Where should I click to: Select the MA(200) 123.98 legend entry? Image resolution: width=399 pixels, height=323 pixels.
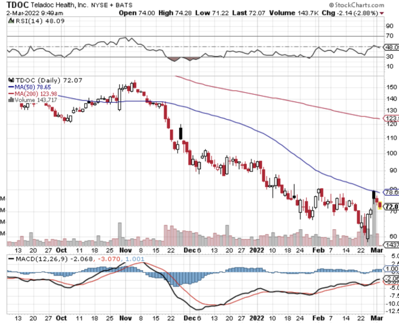pyautogui.click(x=33, y=94)
